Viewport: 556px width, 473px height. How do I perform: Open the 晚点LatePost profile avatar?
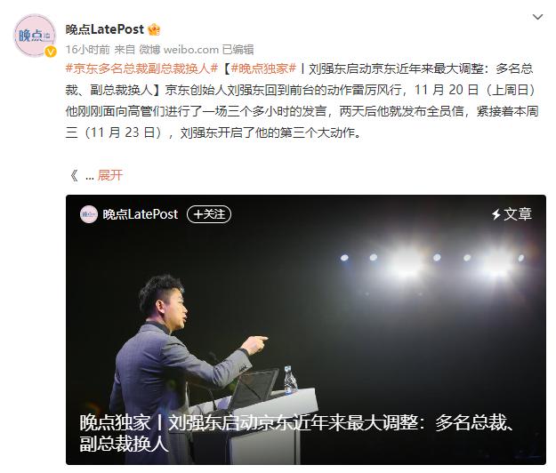pos(35,35)
